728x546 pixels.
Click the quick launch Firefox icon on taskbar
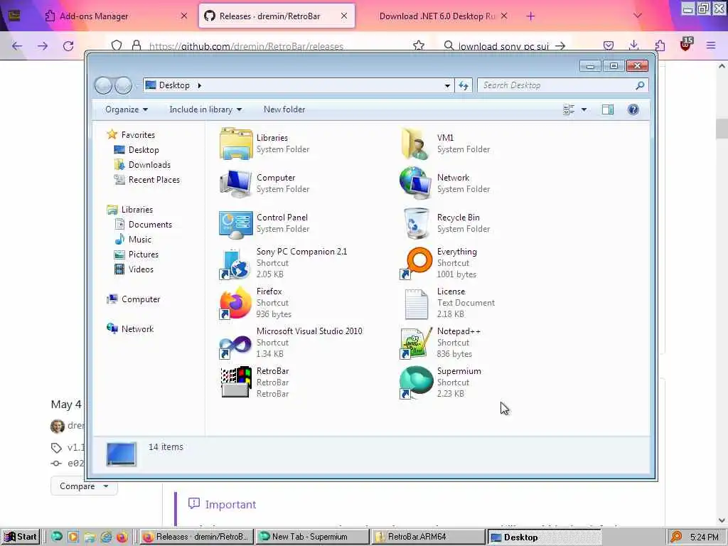click(x=122, y=537)
